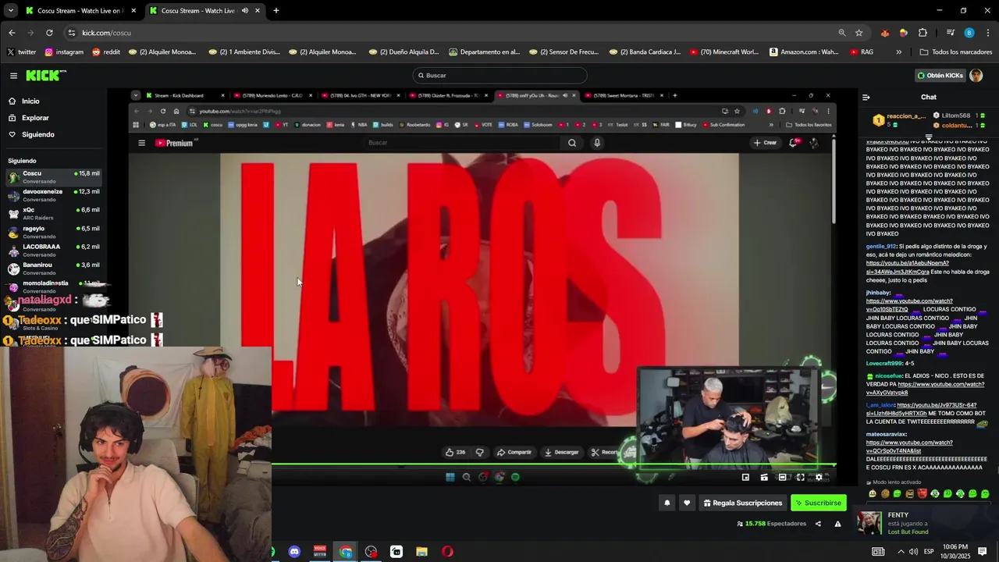Viewport: 999px width, 562px height.
Task: Bookmark this page with star icon
Action: point(859,33)
